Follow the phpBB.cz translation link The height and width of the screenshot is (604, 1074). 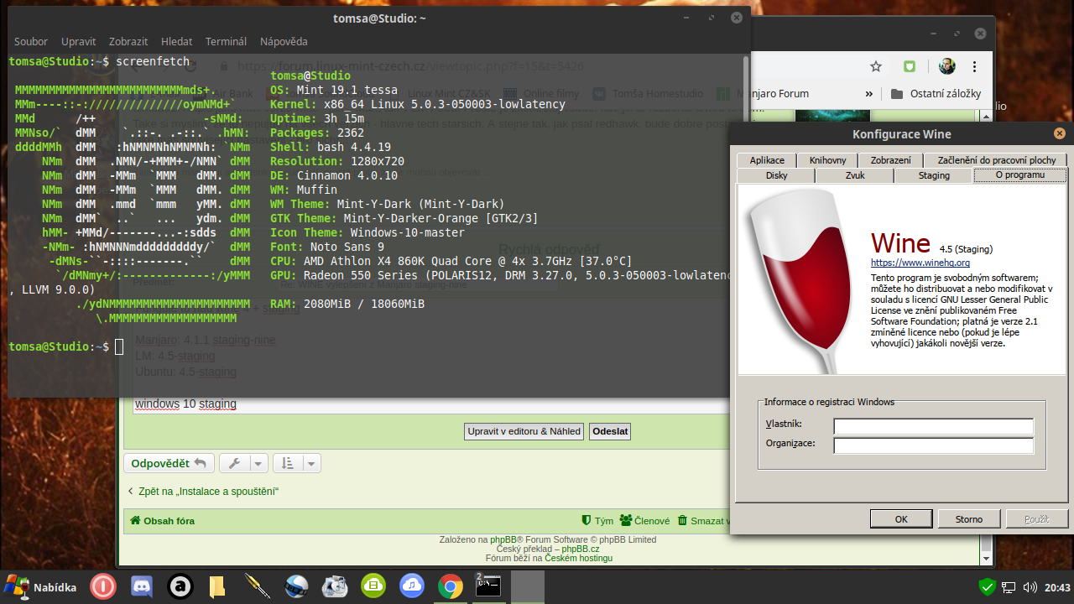click(x=581, y=549)
